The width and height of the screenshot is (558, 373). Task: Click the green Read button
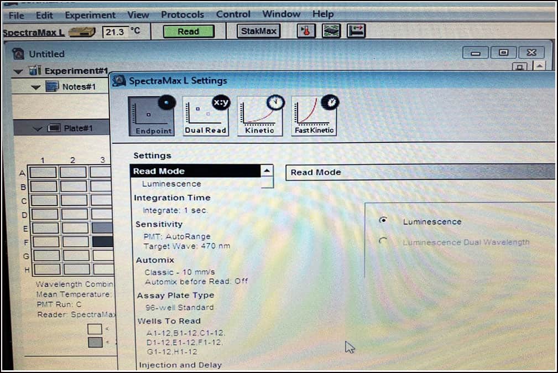point(189,32)
